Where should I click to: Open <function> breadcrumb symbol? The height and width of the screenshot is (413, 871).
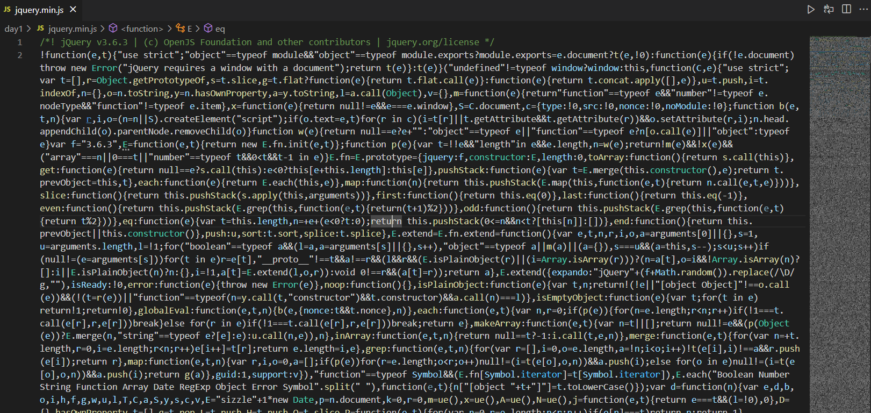tap(142, 29)
